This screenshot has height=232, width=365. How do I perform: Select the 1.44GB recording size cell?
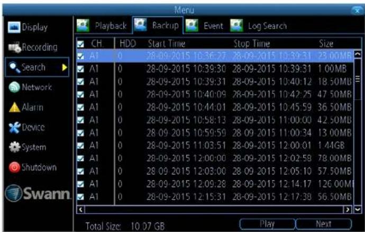click(x=331, y=146)
